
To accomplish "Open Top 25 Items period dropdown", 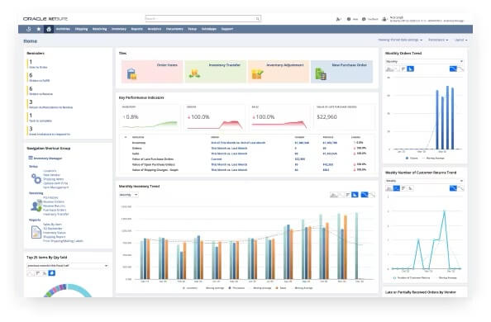I will click(x=68, y=266).
